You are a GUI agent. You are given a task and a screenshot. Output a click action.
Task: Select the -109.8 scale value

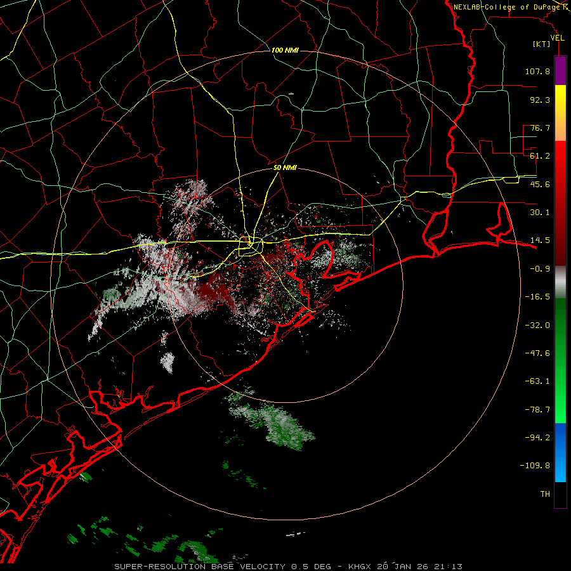535,466
